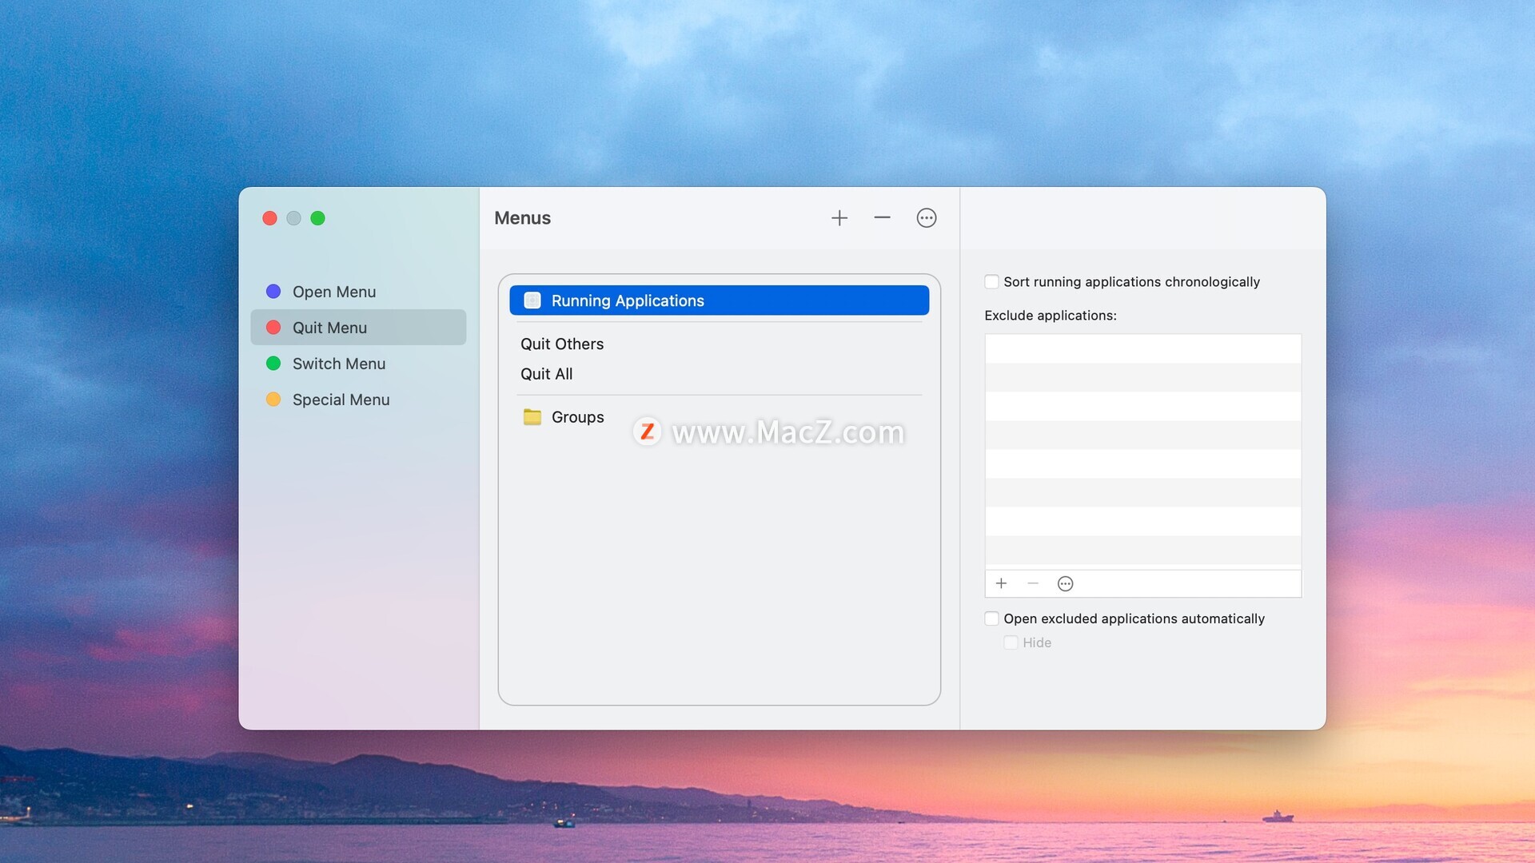
Task: Check Open excluded applications automatically
Action: 992,618
